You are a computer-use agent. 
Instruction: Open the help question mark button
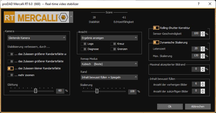coord(198,4)
